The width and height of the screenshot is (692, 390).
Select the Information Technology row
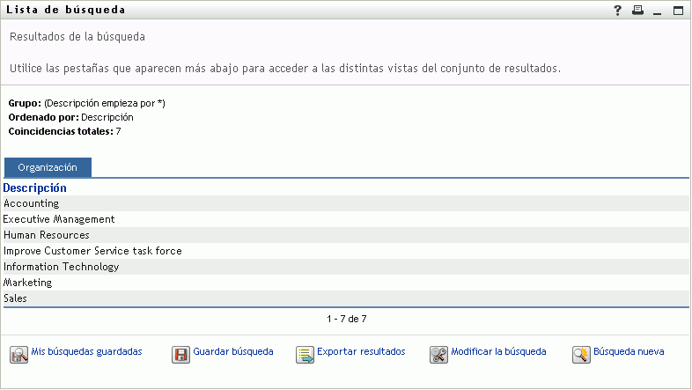click(x=62, y=267)
